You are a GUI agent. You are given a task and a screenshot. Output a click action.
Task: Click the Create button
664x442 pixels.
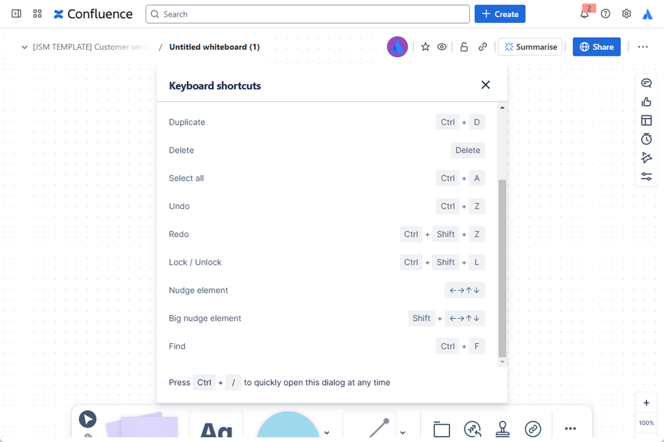500,14
